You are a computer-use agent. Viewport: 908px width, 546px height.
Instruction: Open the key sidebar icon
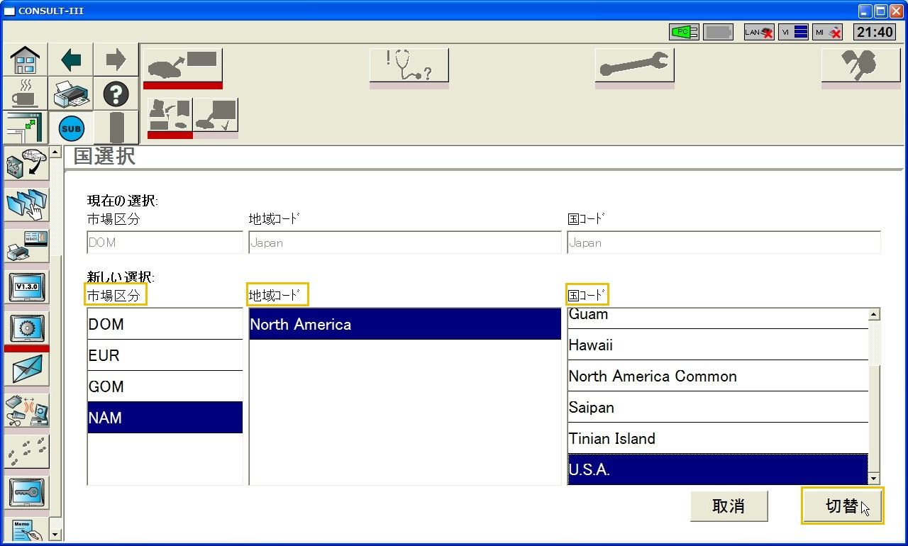[27, 492]
